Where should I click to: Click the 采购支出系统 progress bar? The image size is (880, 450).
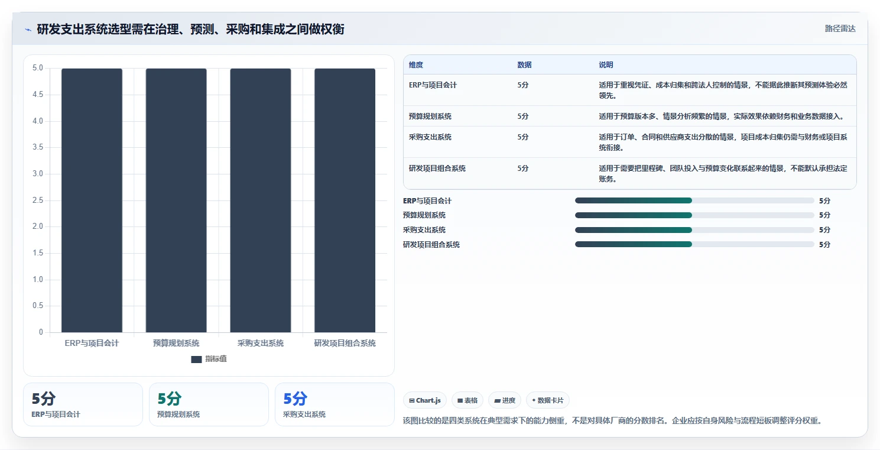coord(694,230)
